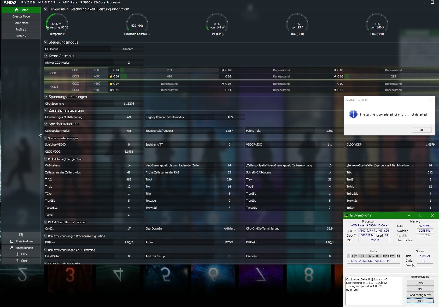This screenshot has height=307, width=439.
Task: Collapse the Zusätzliche Steuerung section
Action: click(46, 110)
